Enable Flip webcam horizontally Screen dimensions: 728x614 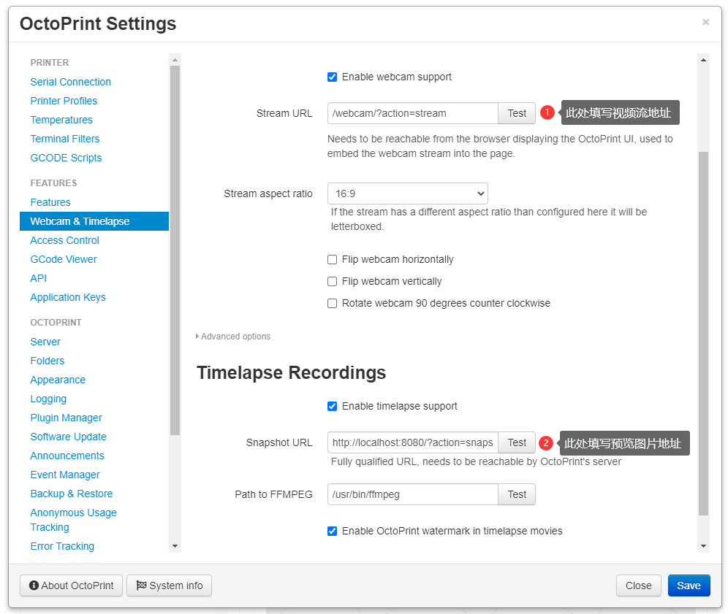tap(332, 259)
